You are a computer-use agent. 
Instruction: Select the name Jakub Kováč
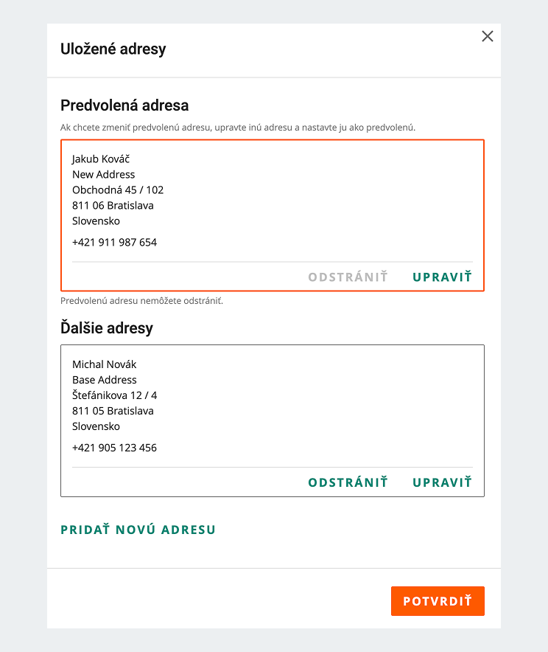[101, 159]
